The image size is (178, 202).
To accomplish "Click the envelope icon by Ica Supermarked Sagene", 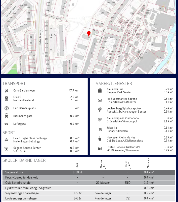I will (100, 100).
